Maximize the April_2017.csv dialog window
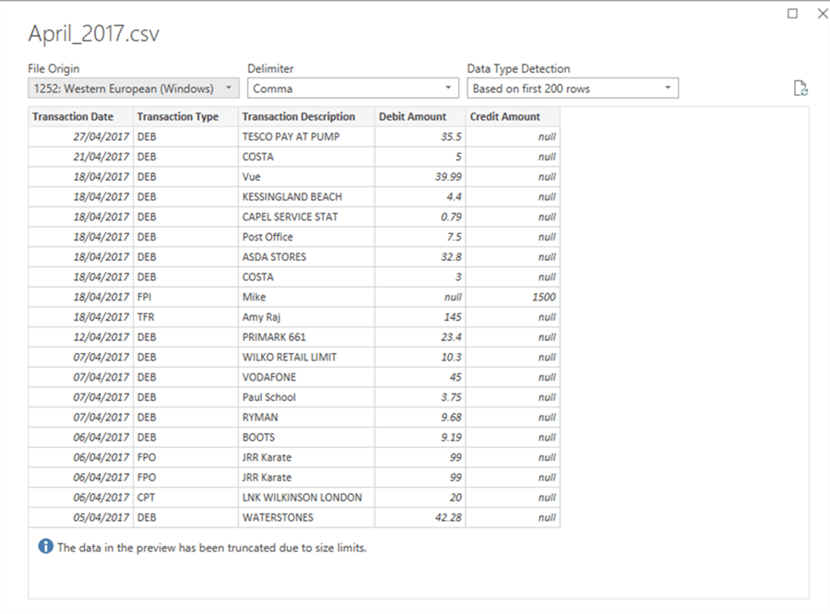Viewport: 830px width, 614px height. (792, 13)
